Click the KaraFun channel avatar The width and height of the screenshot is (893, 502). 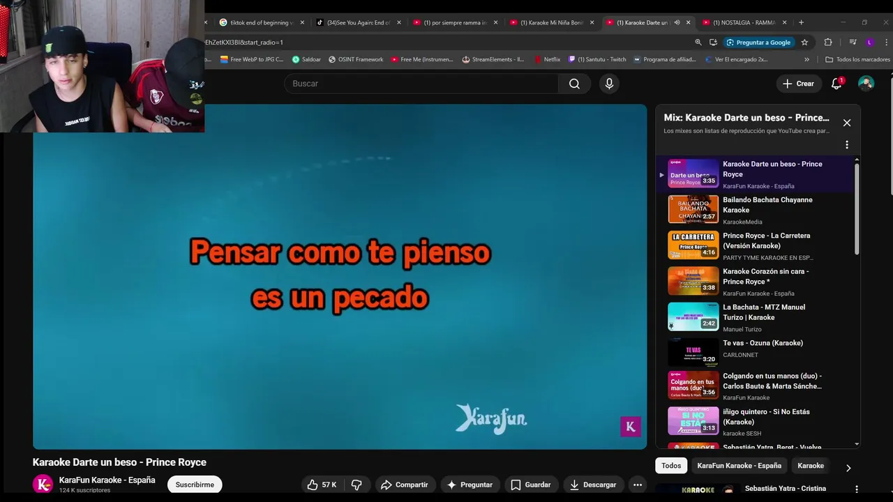click(x=43, y=484)
